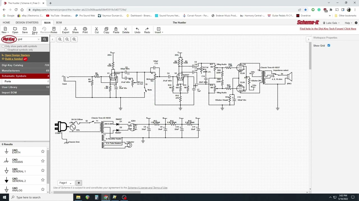Choose the Save As toolbar icon
This screenshot has width=359, height=201.
pos(34,30)
